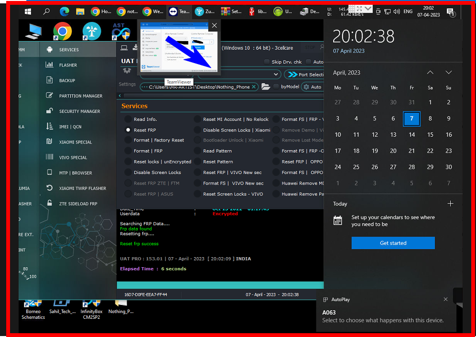Open the volume tray icon

[397, 11]
